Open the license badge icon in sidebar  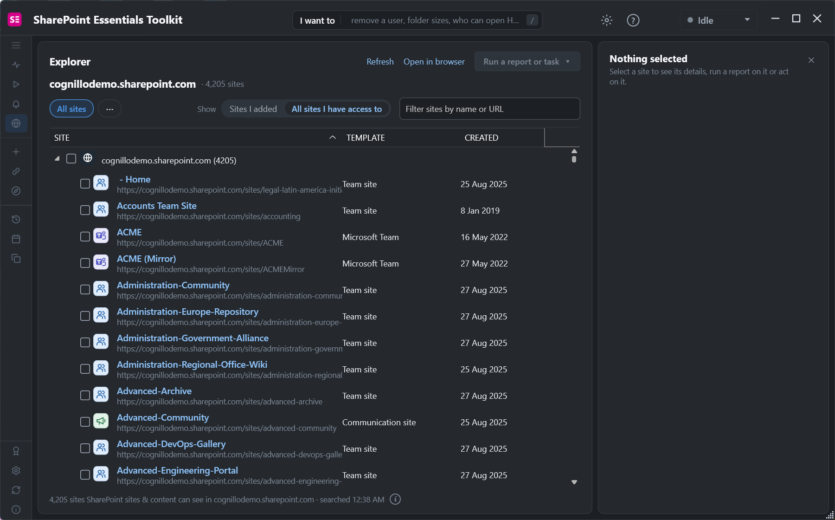pos(16,451)
